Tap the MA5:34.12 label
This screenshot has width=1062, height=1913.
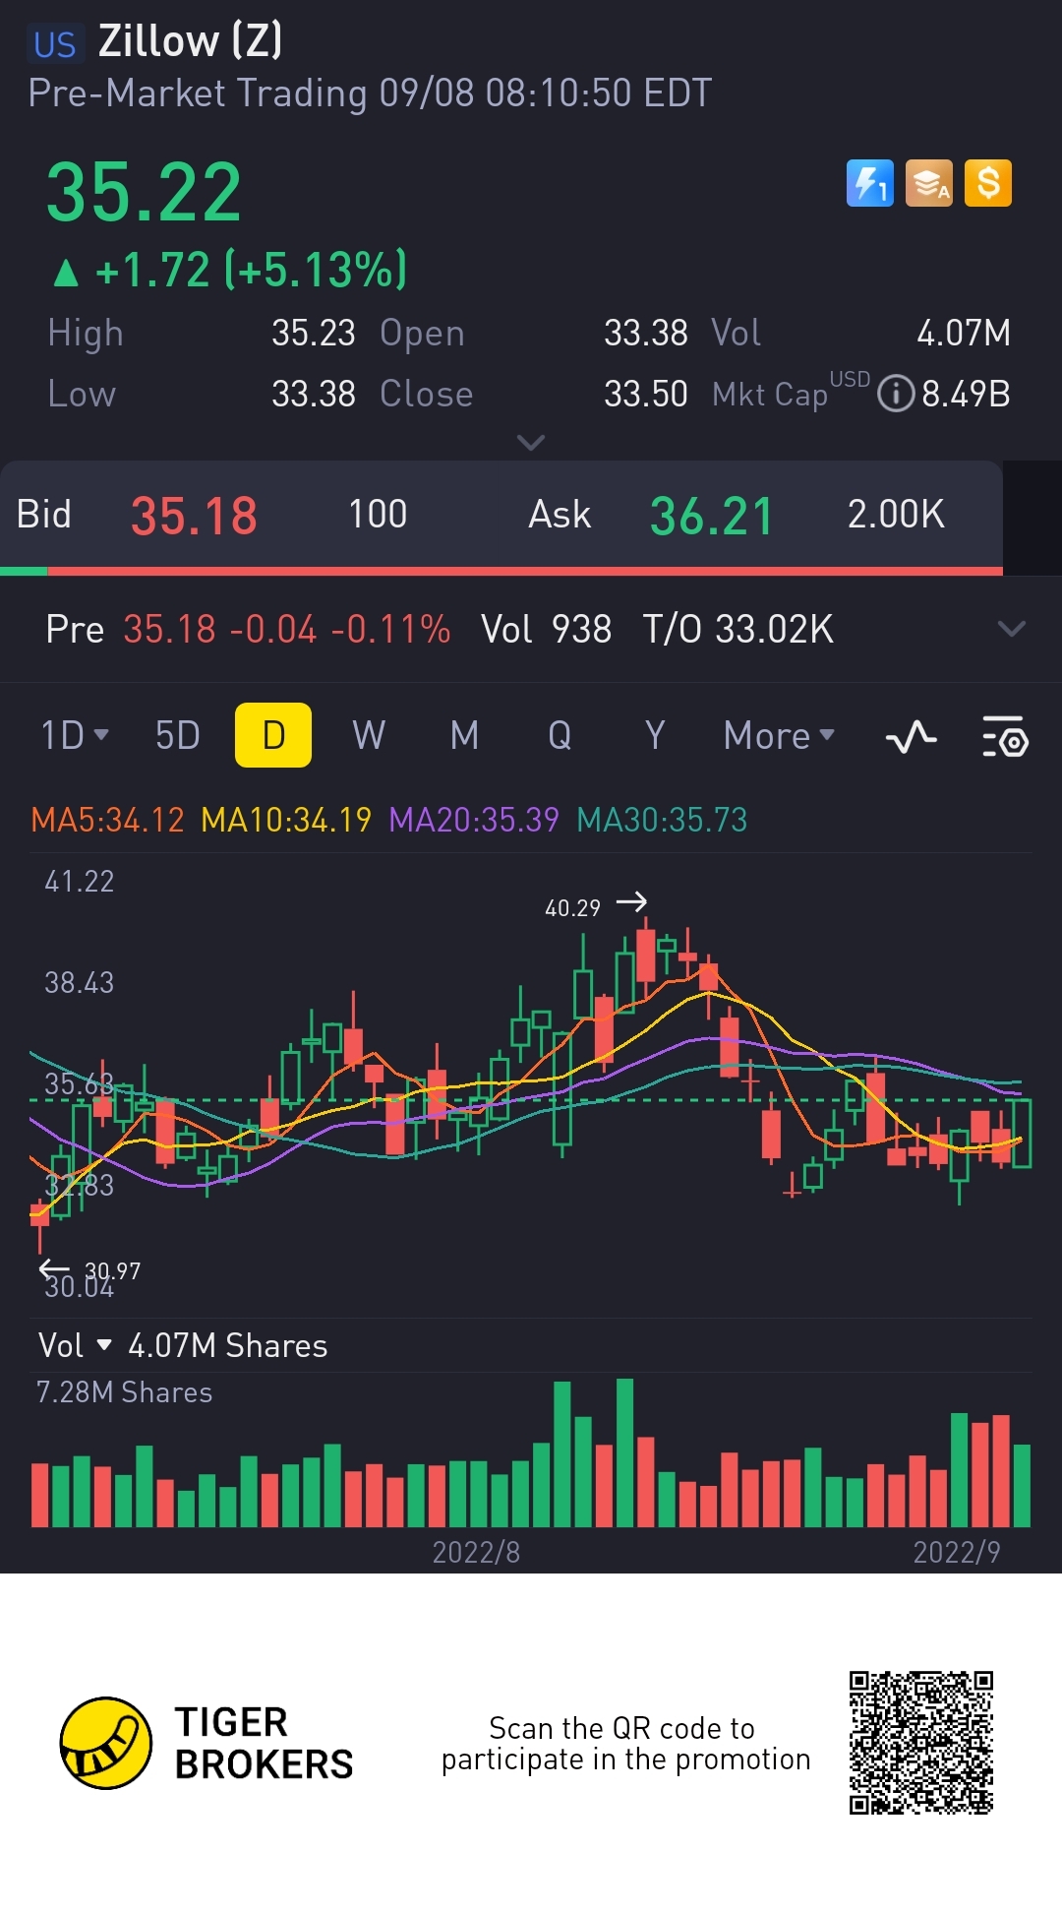pyautogui.click(x=107, y=820)
